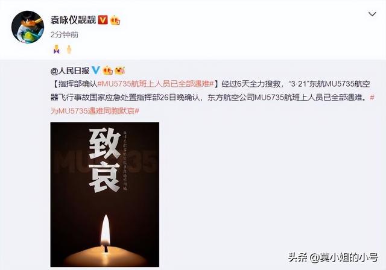Open the @人民日报 account link
386x270 pixels.
click(70, 71)
